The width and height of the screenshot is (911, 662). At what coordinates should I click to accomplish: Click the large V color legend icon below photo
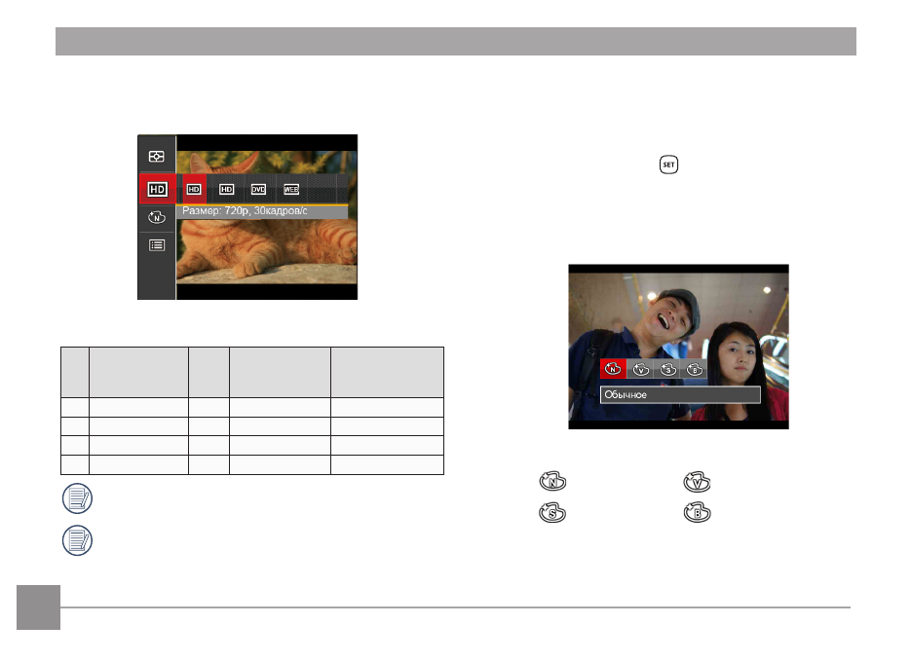[x=698, y=481]
